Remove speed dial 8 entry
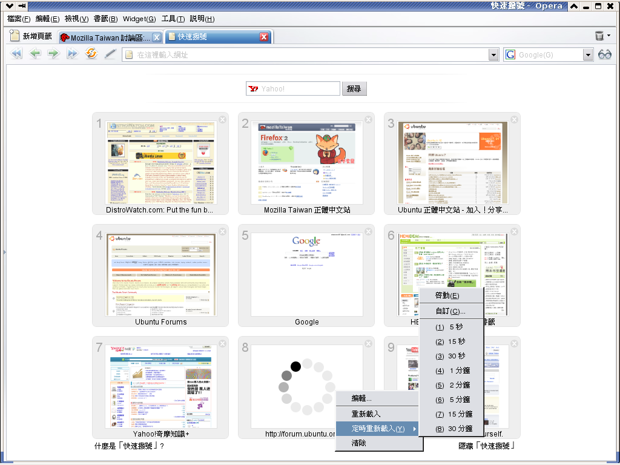 369,344
